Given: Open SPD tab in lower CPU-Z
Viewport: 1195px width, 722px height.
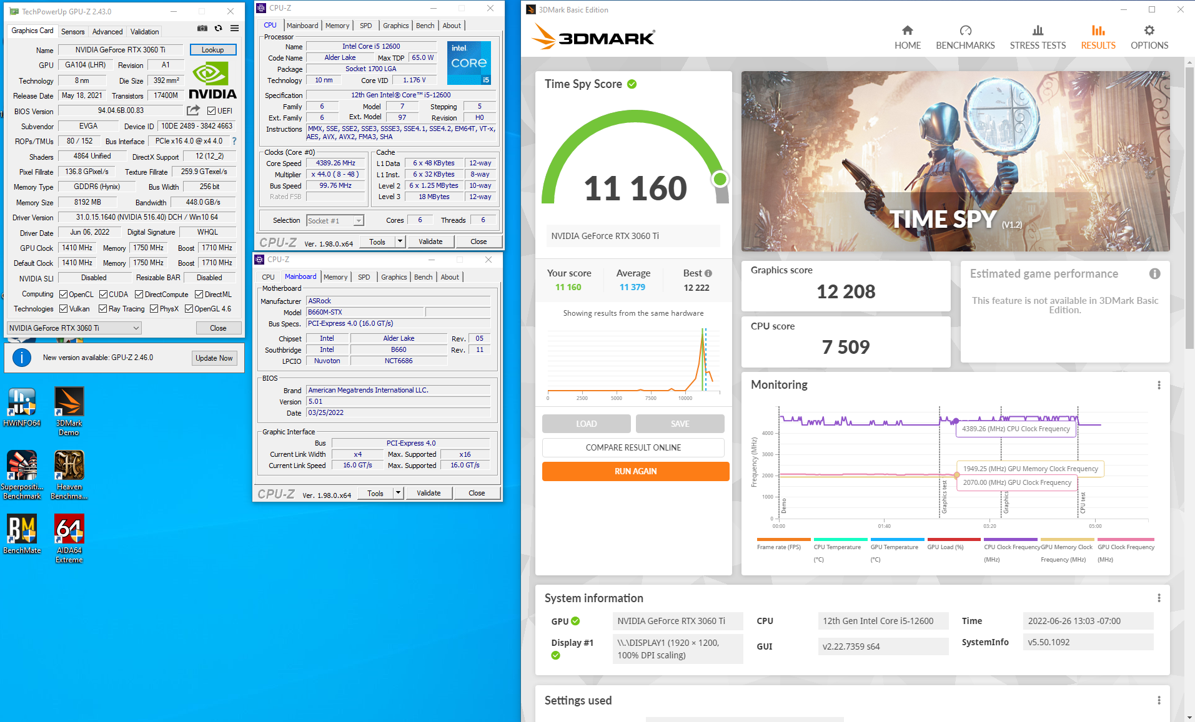Looking at the screenshot, I should click(364, 277).
